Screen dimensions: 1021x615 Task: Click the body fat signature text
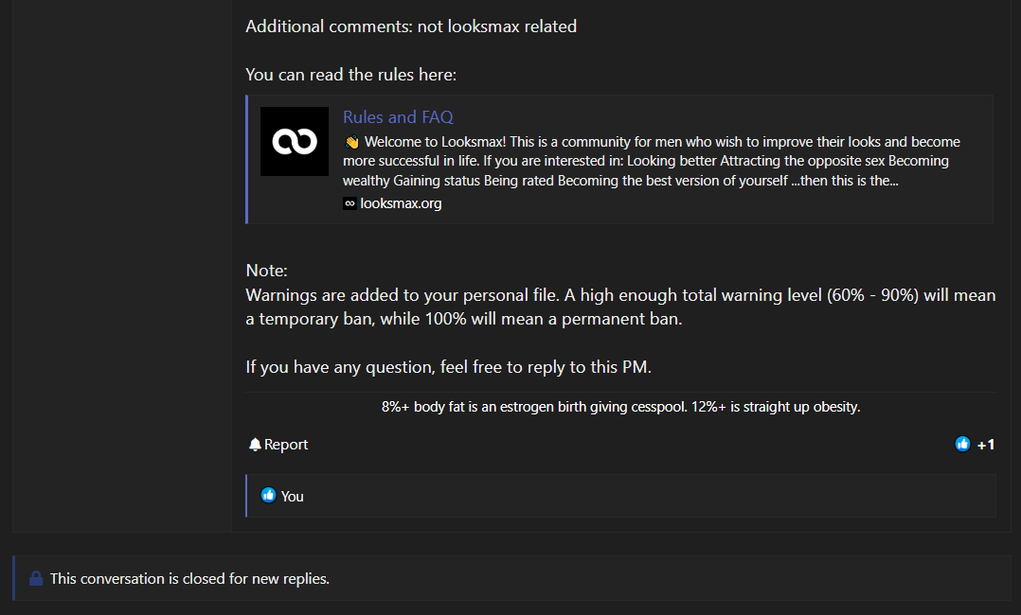pos(620,407)
